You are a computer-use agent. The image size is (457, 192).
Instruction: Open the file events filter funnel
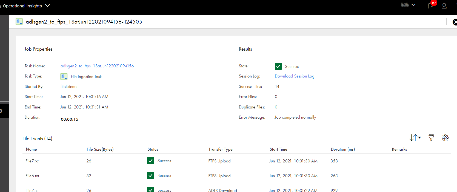(431, 137)
